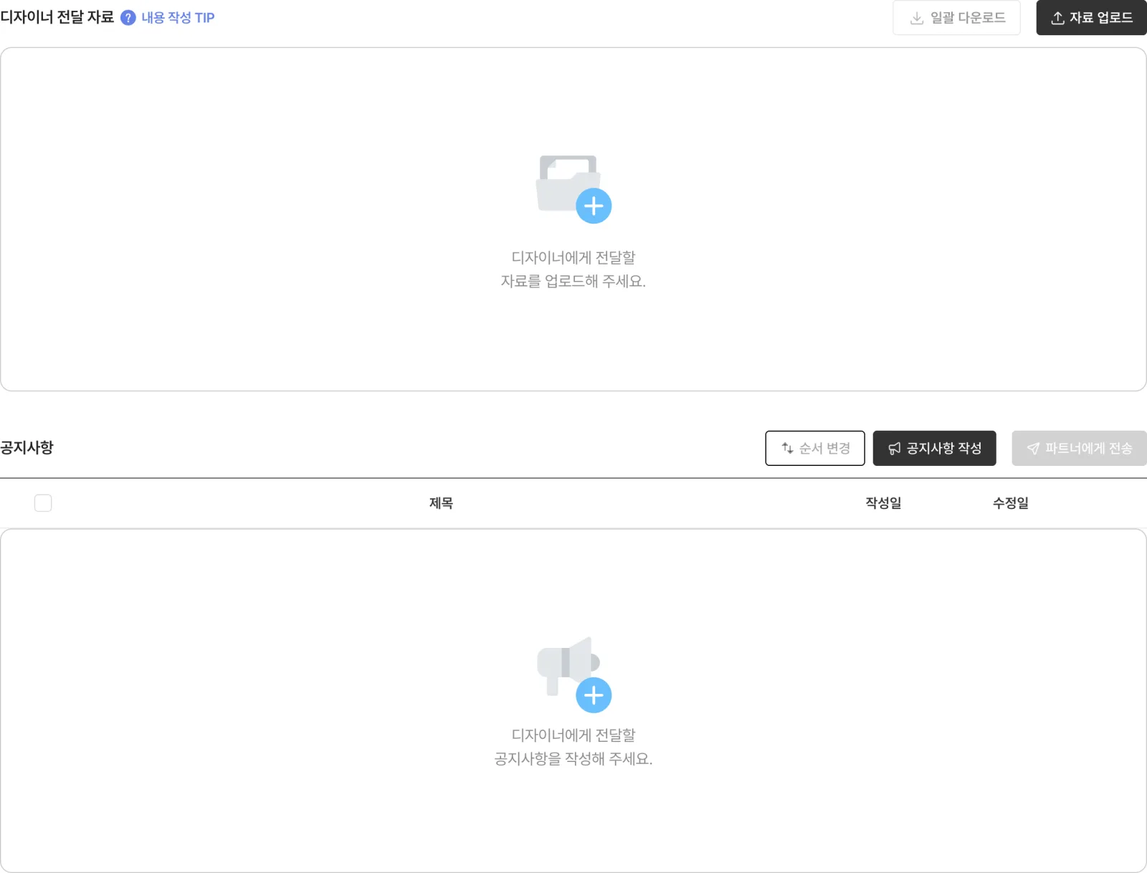Click the 디자이너 전달 자료 heading

pyautogui.click(x=57, y=17)
